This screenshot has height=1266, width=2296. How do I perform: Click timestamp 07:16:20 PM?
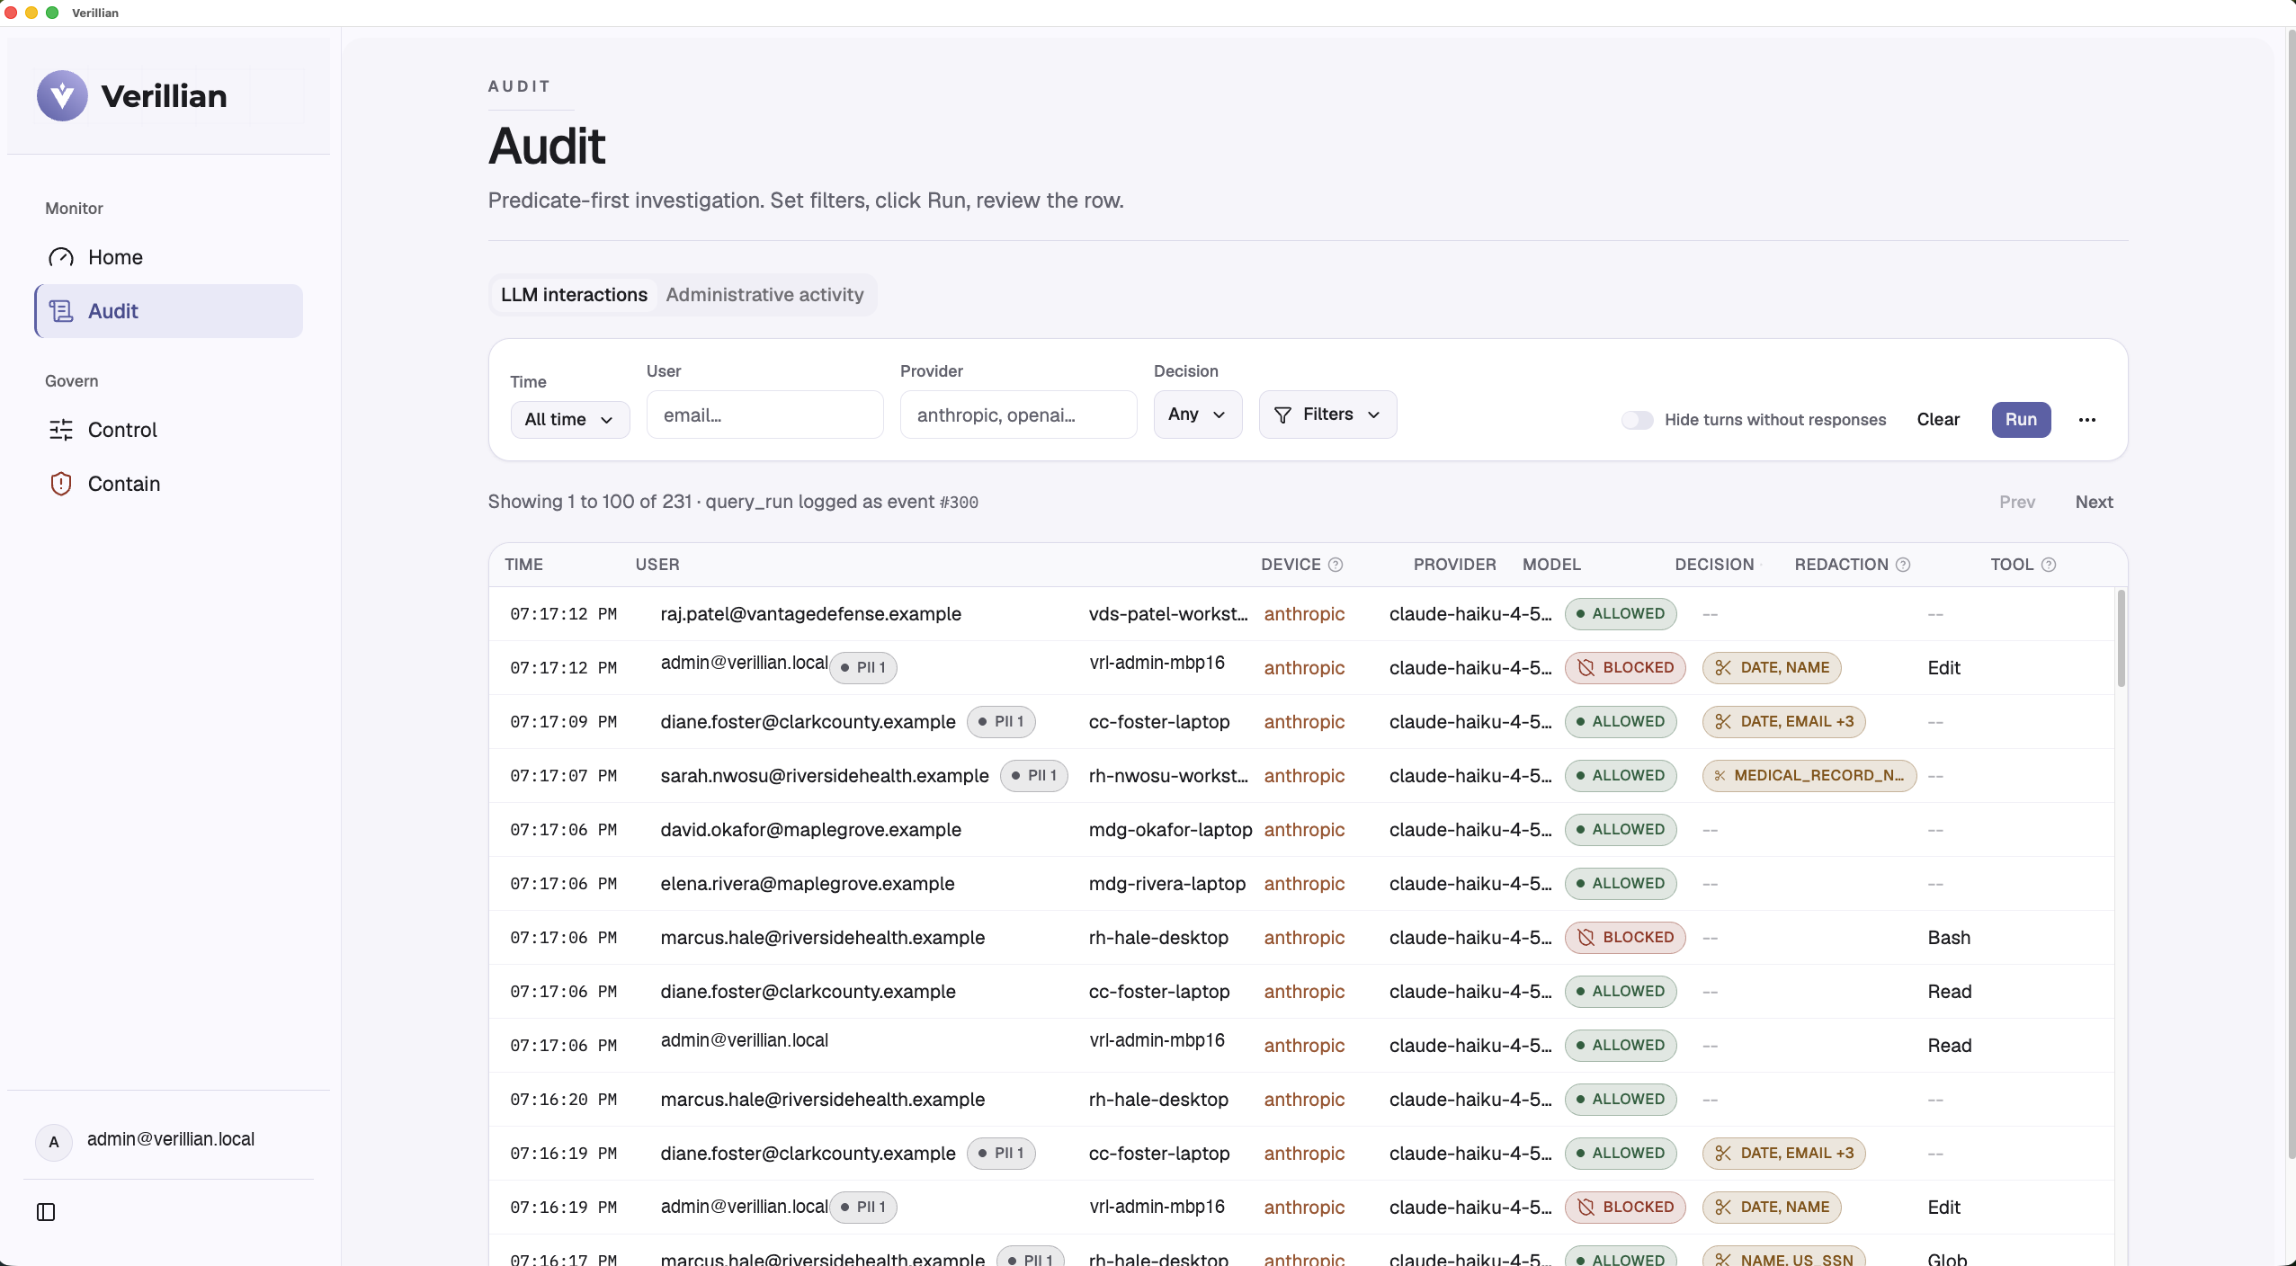pos(563,1100)
